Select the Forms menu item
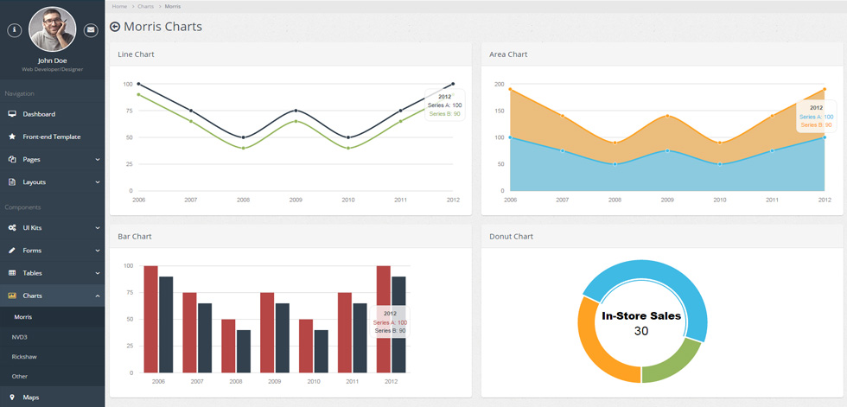The height and width of the screenshot is (407, 847). click(x=53, y=251)
